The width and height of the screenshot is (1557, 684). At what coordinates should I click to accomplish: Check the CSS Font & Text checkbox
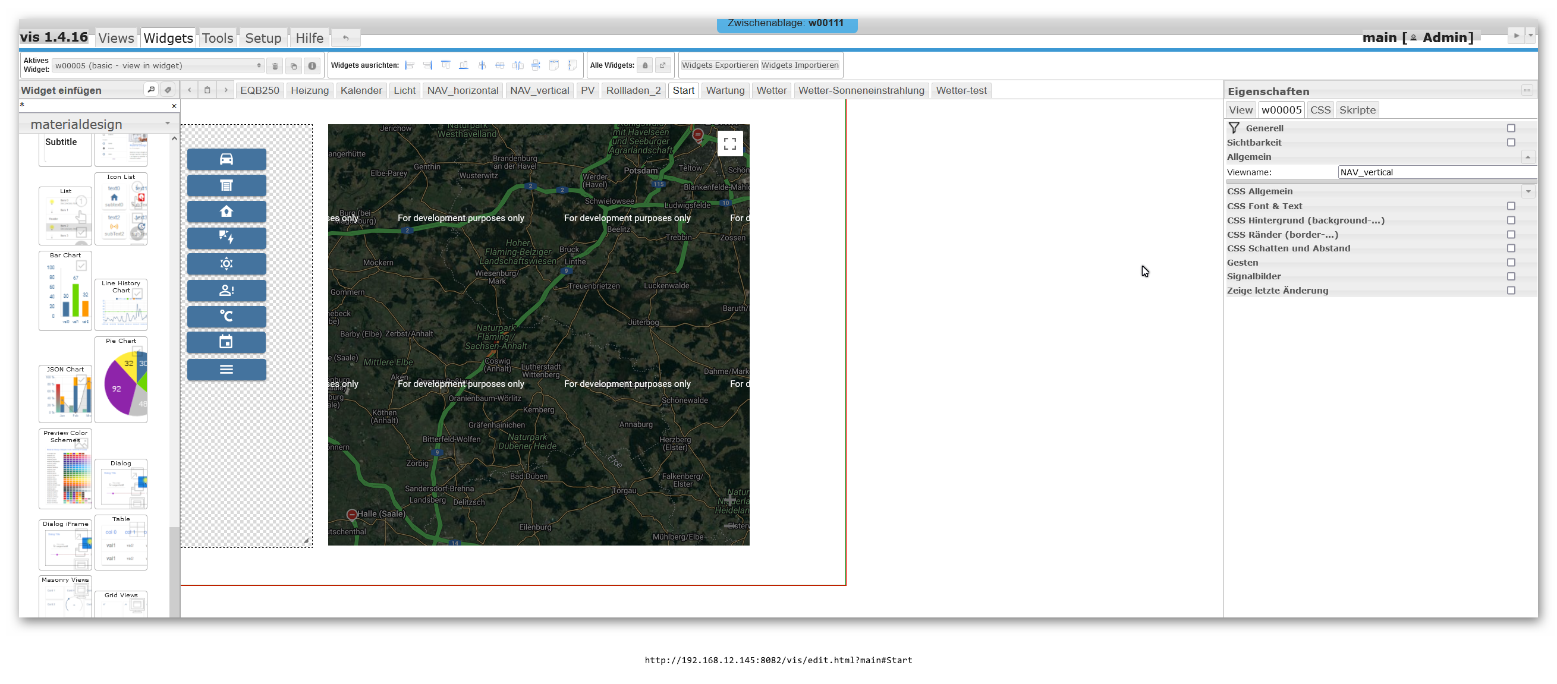[x=1511, y=206]
